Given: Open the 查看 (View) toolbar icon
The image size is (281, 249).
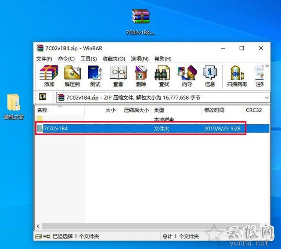Looking at the screenshot, I should point(118,76).
